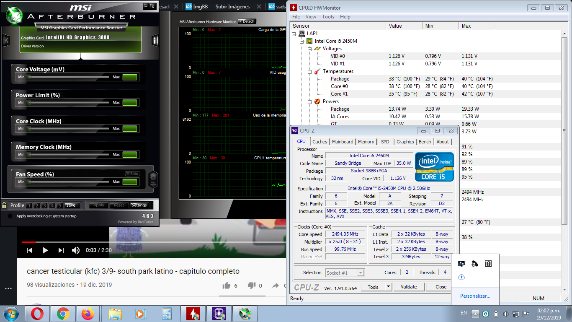This screenshot has height=322, width=572.
Task: Click the Core Clock (MHz) slider track
Action: pyautogui.click(x=69, y=129)
